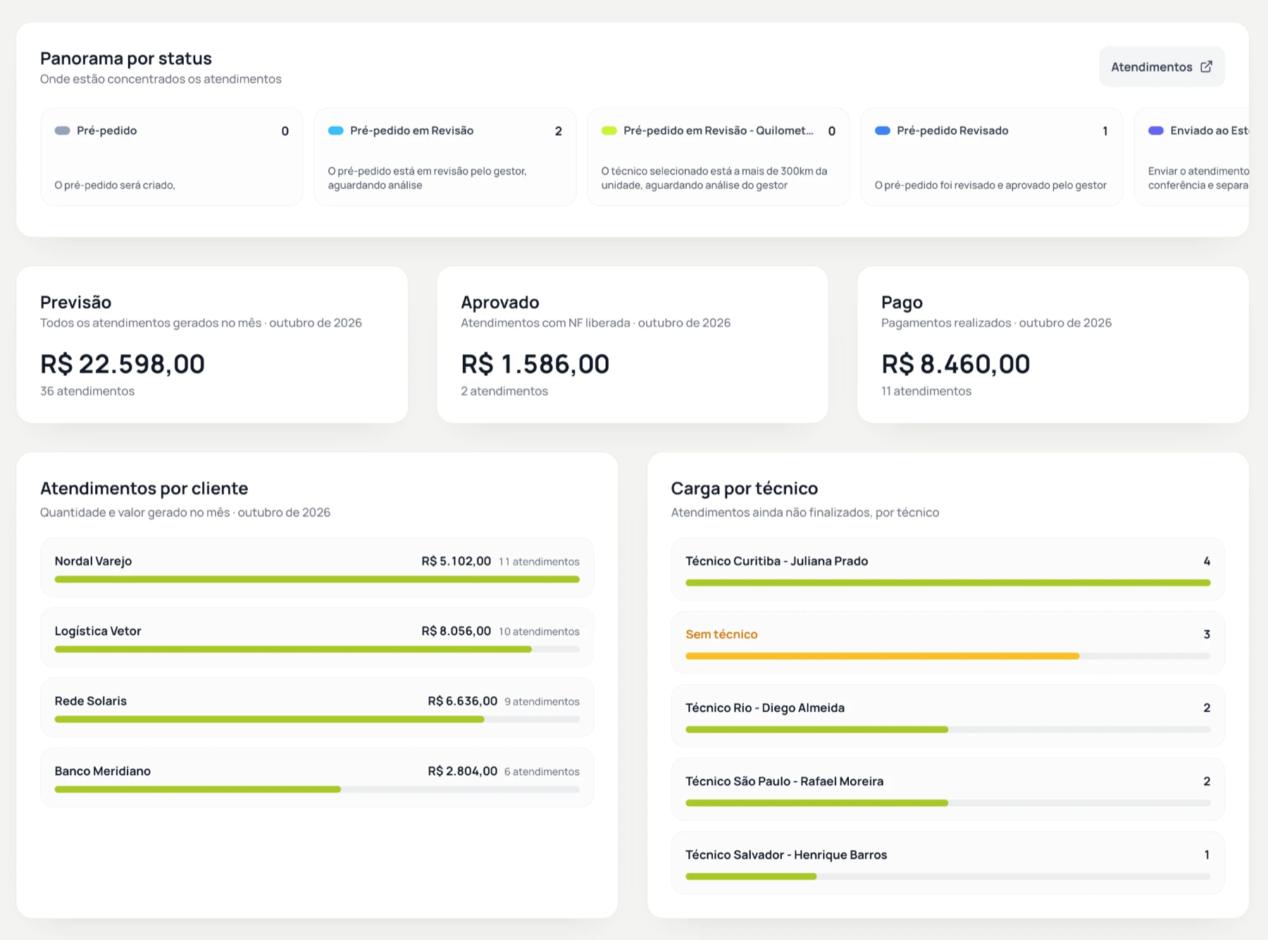
Task: Click the "R$ 5.102,00" value for Nordal Varejo
Action: pyautogui.click(x=456, y=561)
